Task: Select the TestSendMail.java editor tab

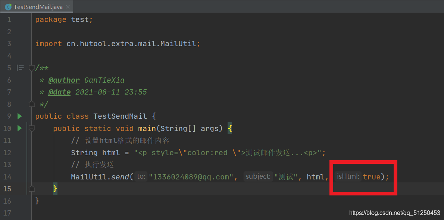Action: (x=37, y=6)
